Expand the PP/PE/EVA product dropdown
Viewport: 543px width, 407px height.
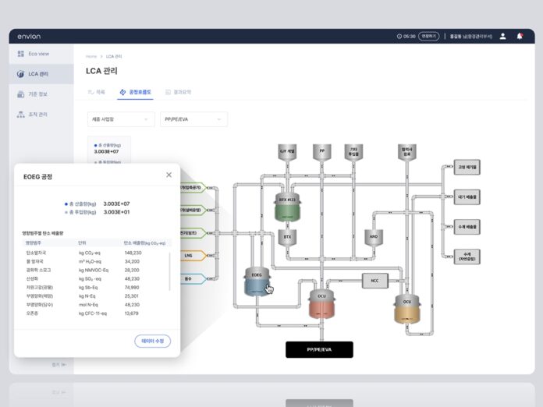(x=193, y=119)
